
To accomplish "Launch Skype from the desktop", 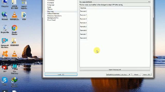I will pos(5,81).
